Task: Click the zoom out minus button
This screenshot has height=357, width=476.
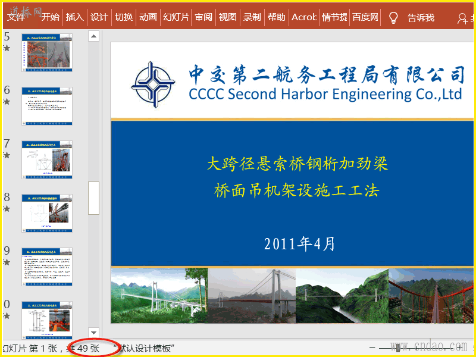Action: click(372, 348)
